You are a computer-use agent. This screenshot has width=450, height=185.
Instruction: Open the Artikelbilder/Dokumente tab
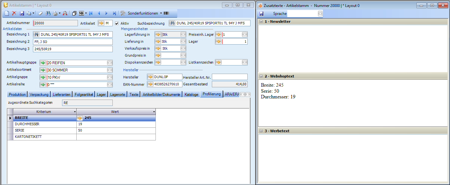pyautogui.click(x=161, y=95)
